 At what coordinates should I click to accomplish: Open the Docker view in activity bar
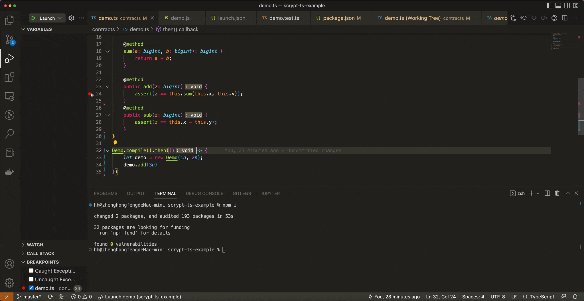click(x=9, y=172)
